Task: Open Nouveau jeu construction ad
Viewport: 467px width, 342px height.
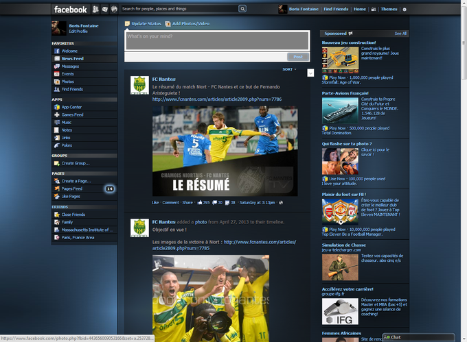Action: [349, 42]
